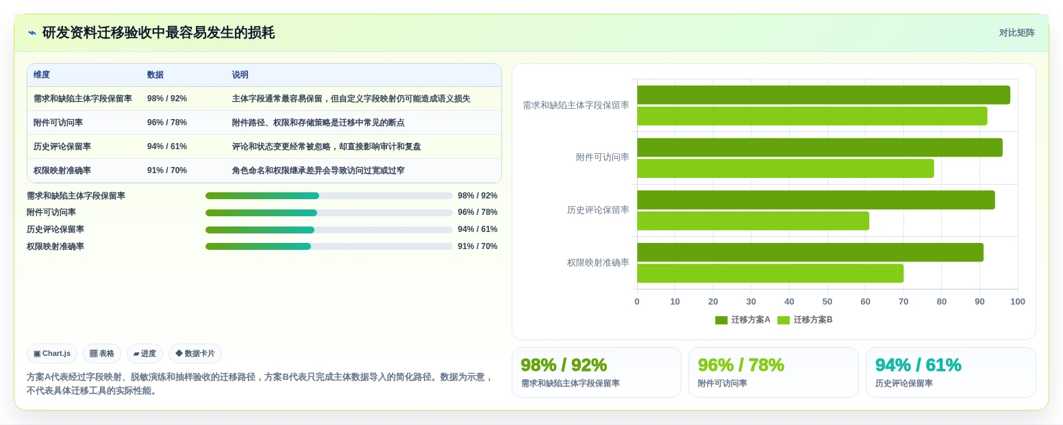Screen dimensions: 1063x425
Task: Click the light green bar for 需求和缺陷主体字段保留率
Action: [x=812, y=116]
